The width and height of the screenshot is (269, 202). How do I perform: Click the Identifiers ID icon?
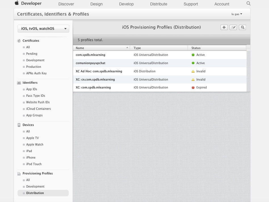coord(19,83)
